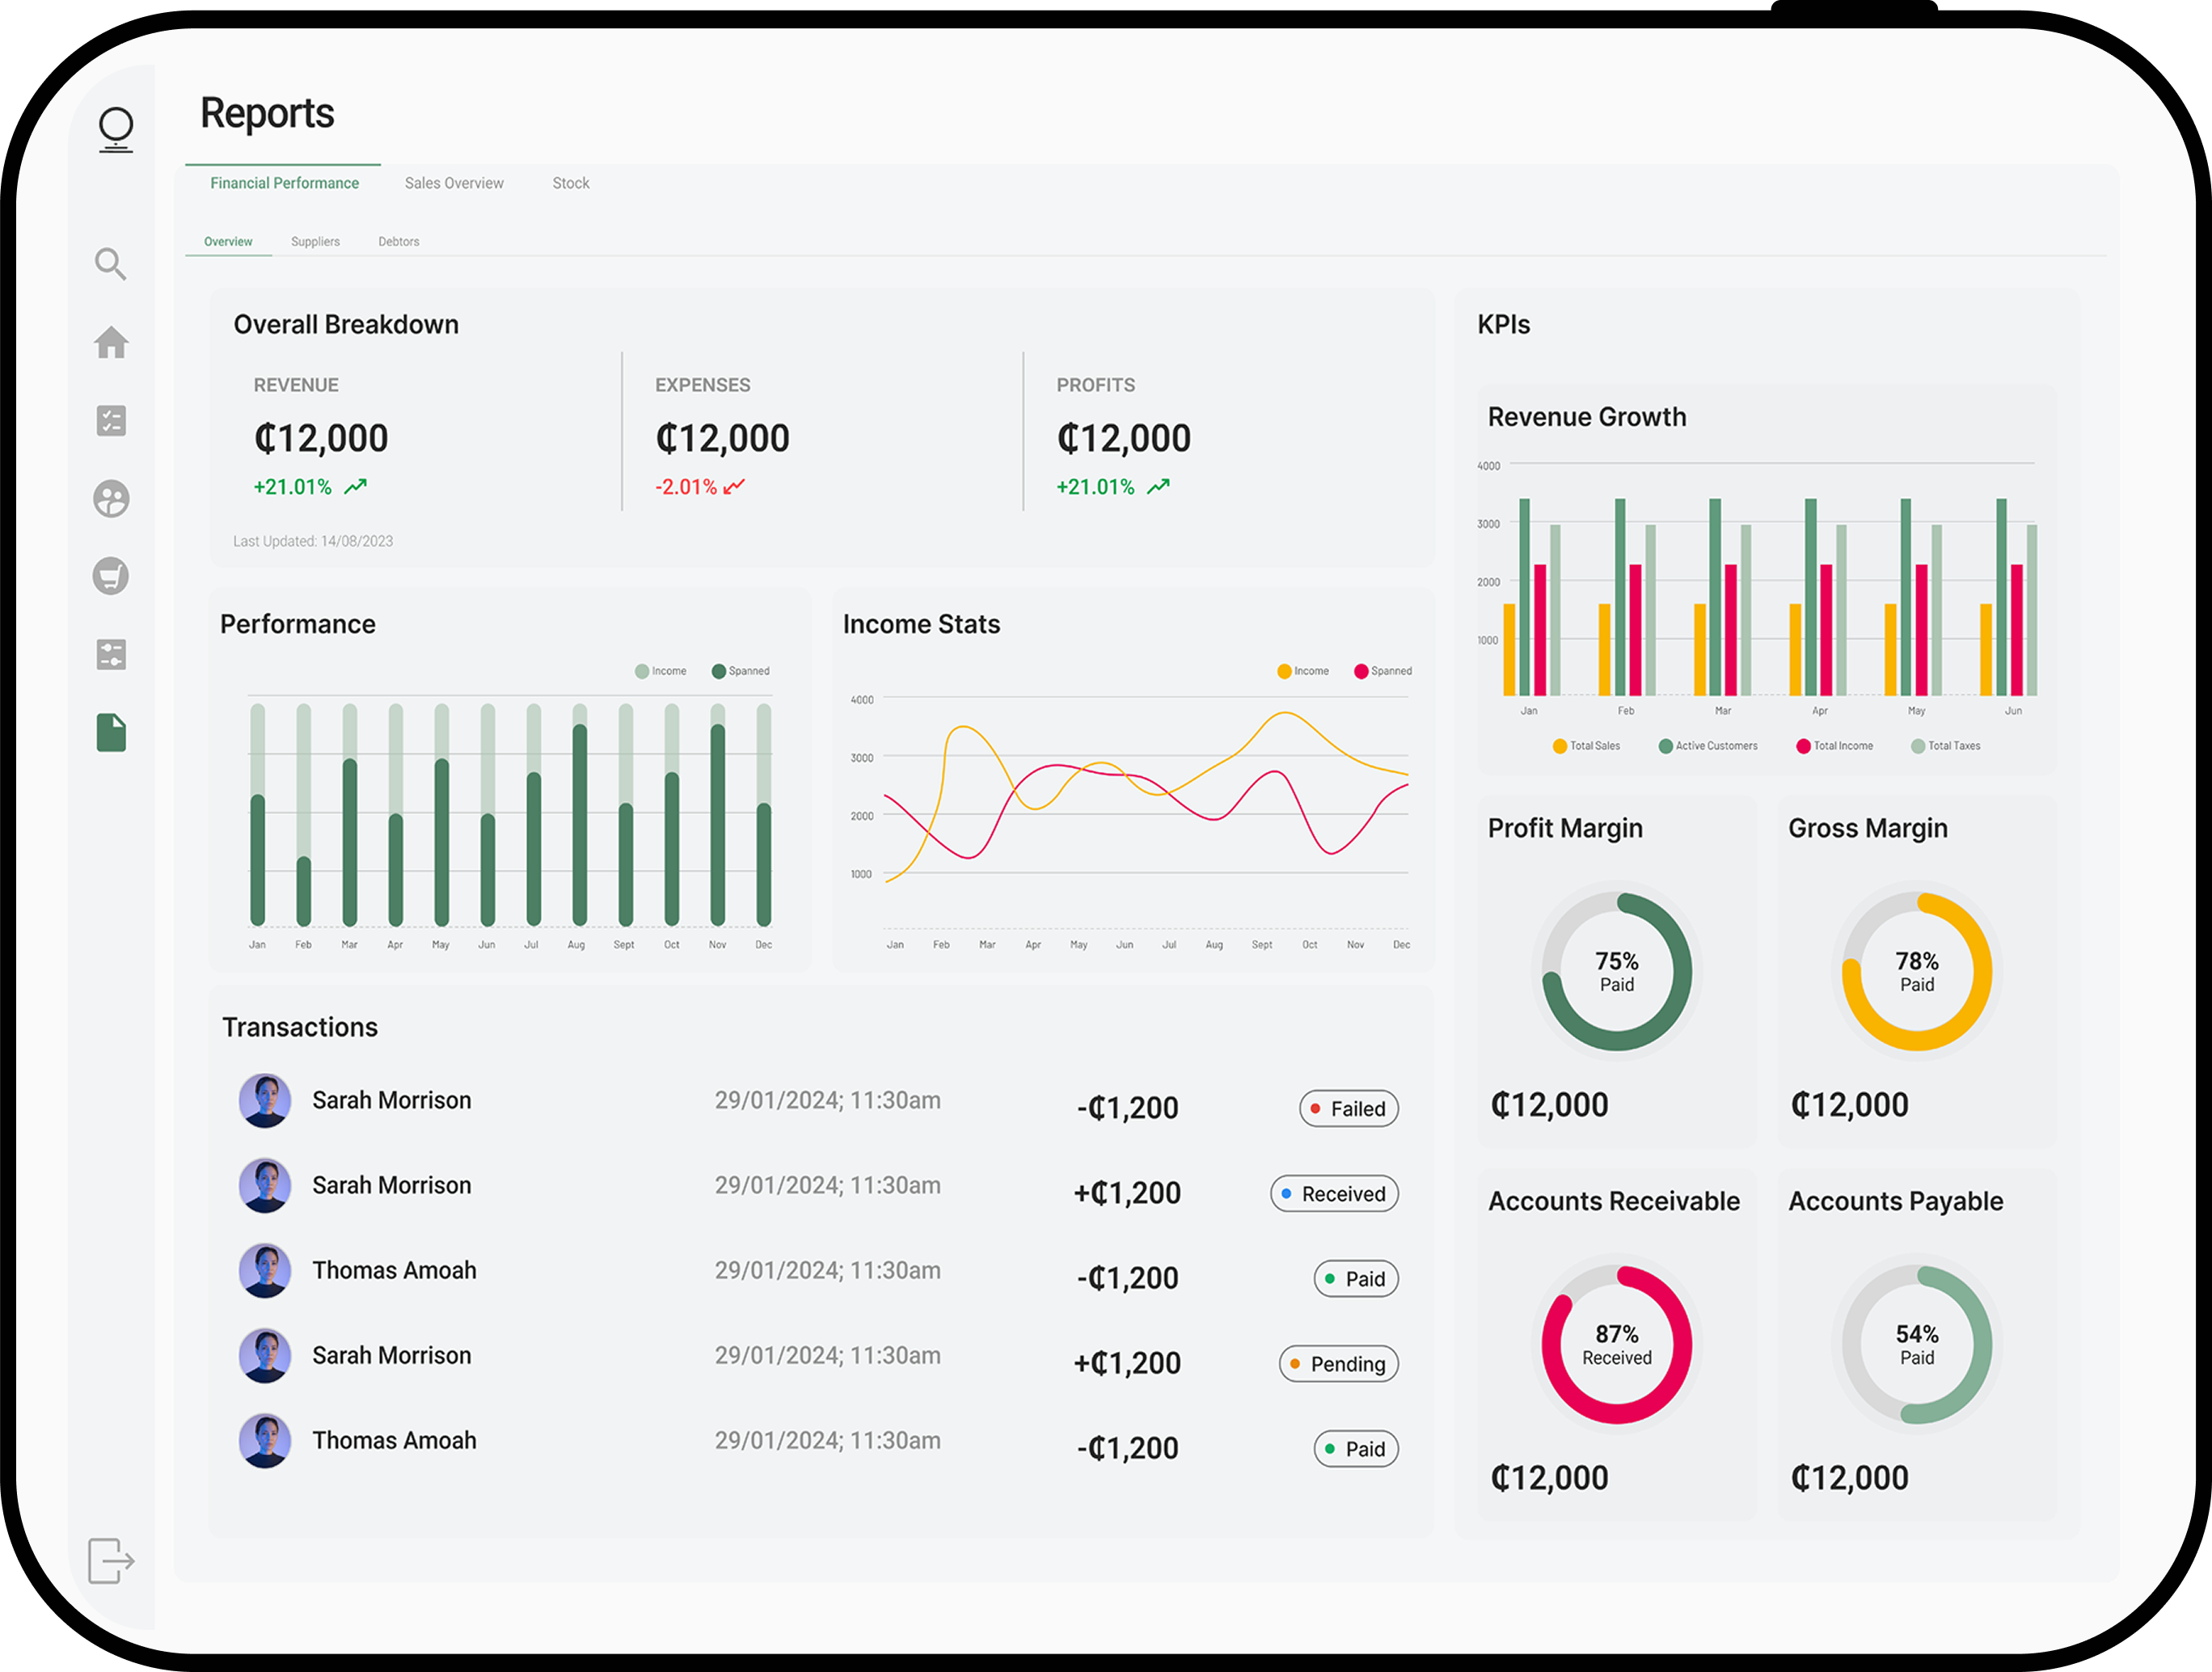2212x1672 pixels.
Task: Toggle Spanned legend in Performance chart
Action: click(x=741, y=671)
